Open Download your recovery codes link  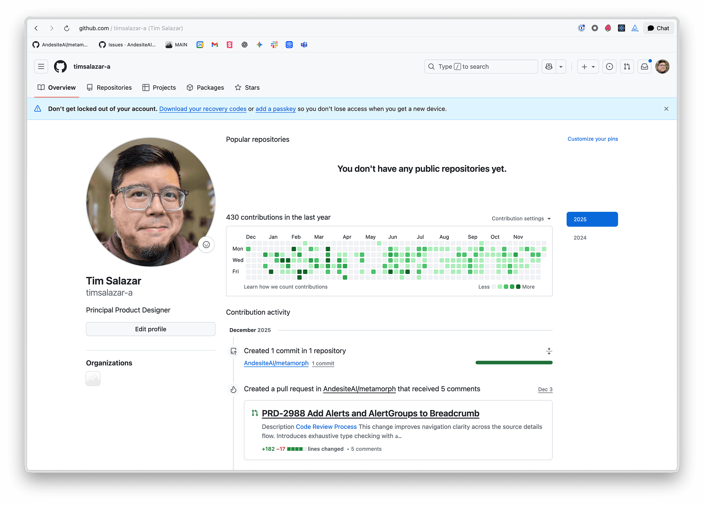pos(202,109)
